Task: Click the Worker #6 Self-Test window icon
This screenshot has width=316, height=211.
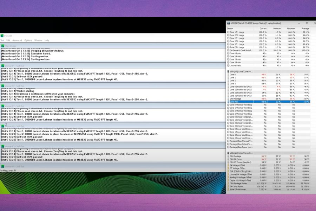Action: tap(2, 166)
